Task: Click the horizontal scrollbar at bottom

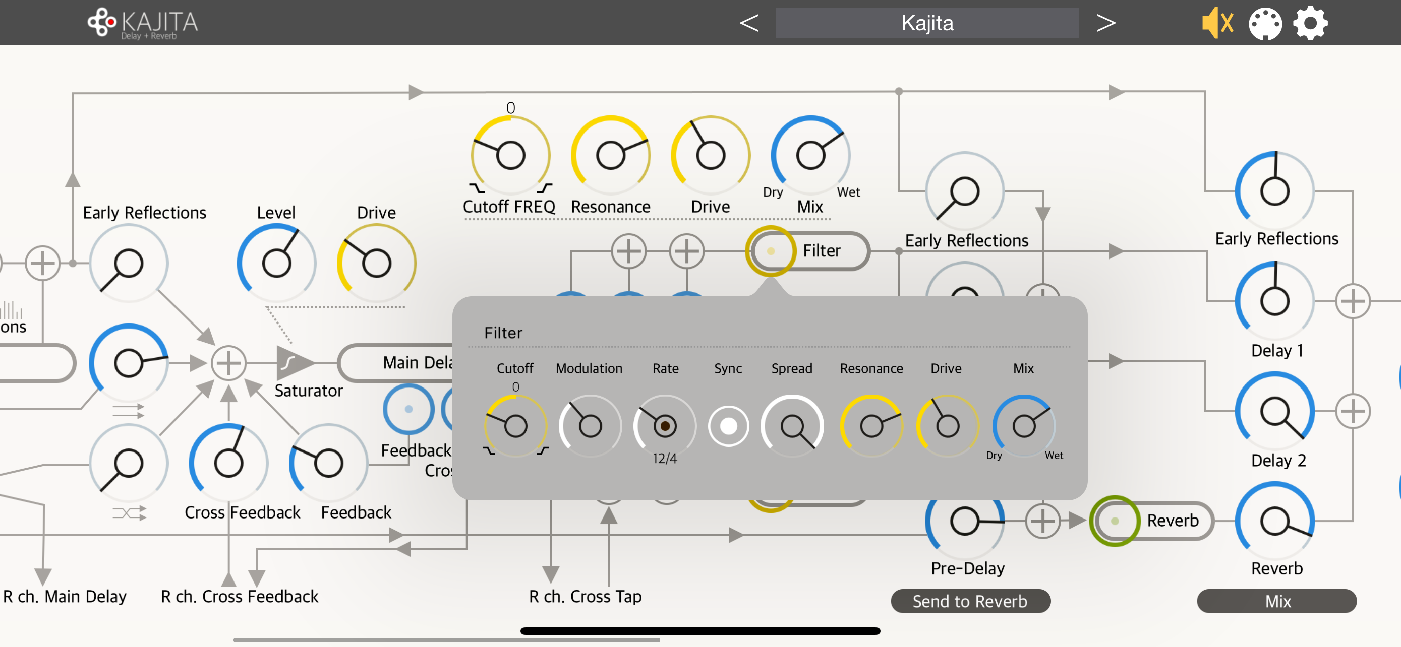Action: click(x=446, y=639)
